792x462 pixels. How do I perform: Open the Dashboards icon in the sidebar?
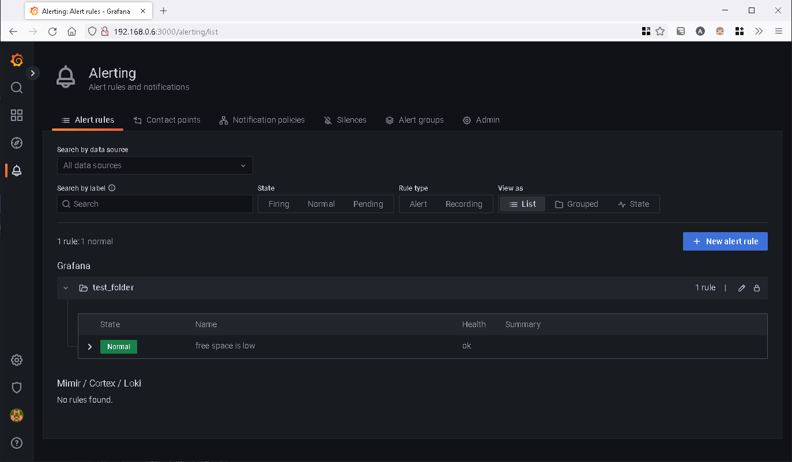coord(16,115)
